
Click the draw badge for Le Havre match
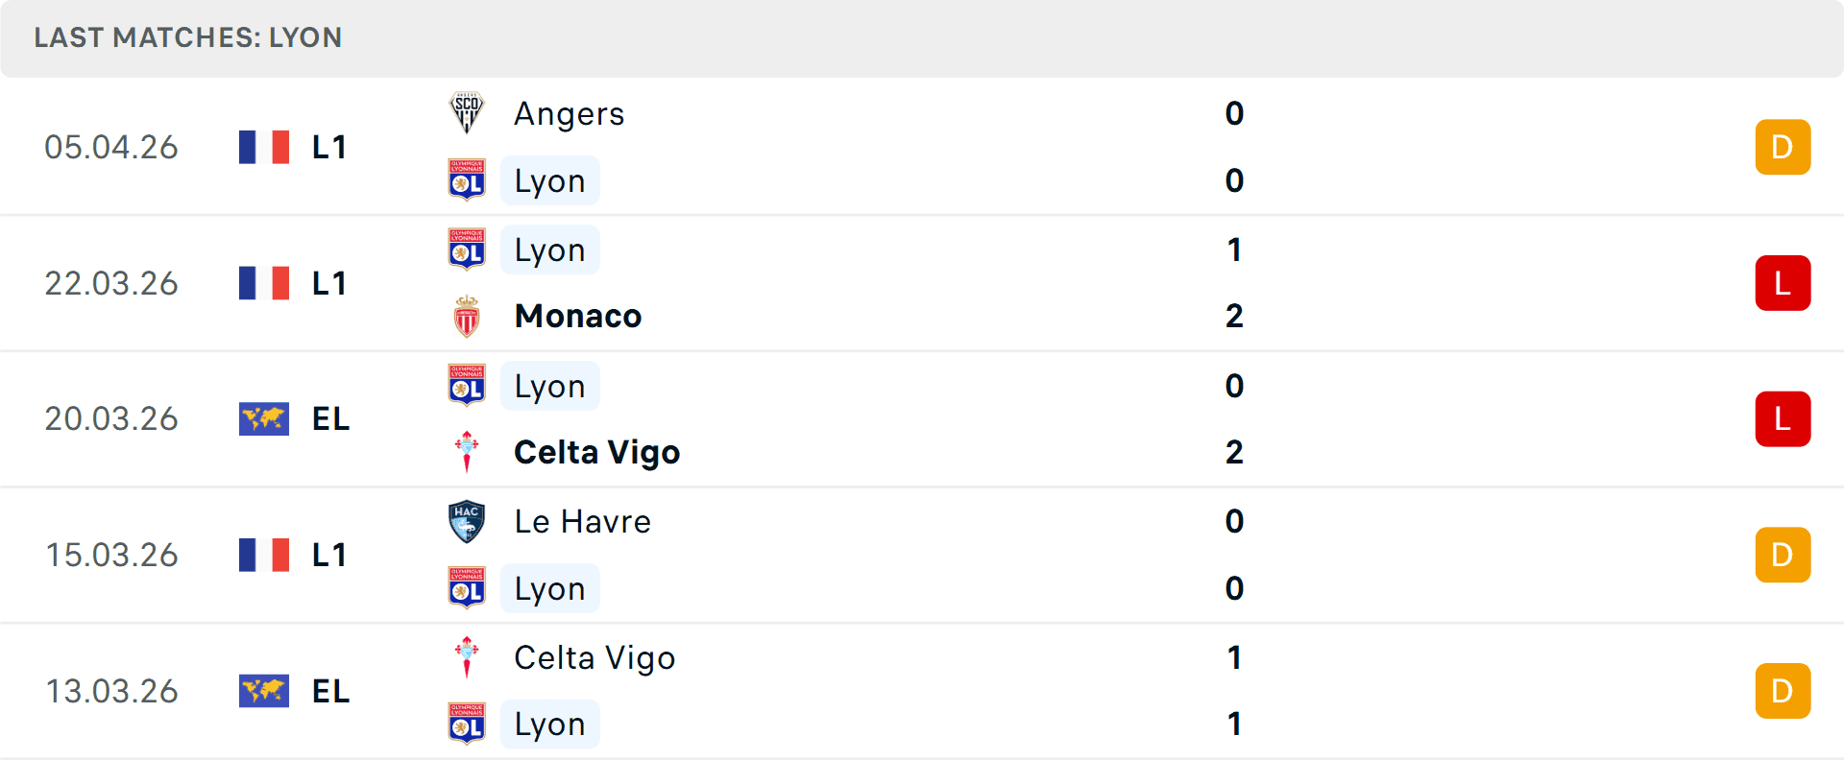(x=1783, y=556)
